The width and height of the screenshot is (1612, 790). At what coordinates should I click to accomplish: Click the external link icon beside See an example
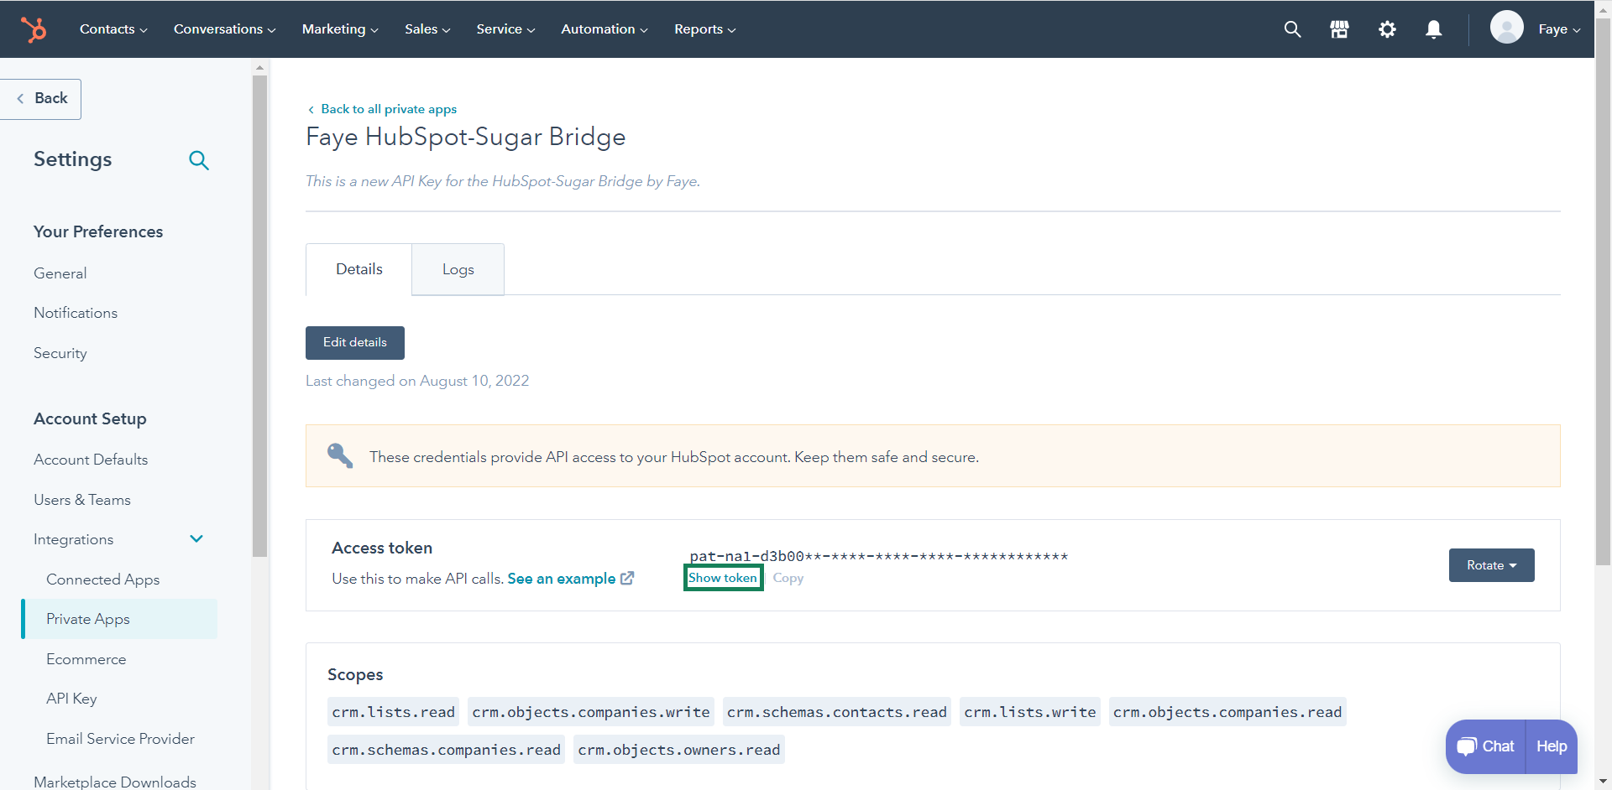(627, 578)
